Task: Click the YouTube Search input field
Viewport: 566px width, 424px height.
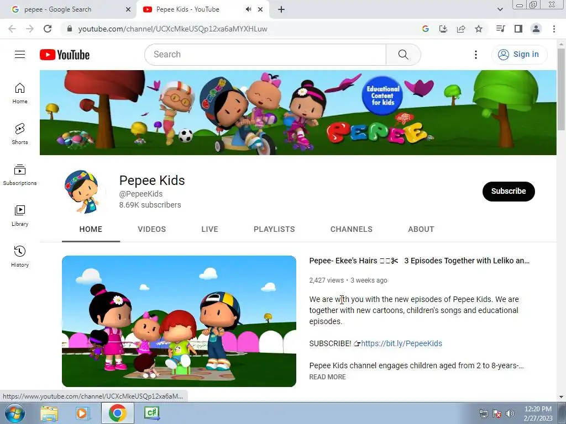Action: click(x=265, y=55)
